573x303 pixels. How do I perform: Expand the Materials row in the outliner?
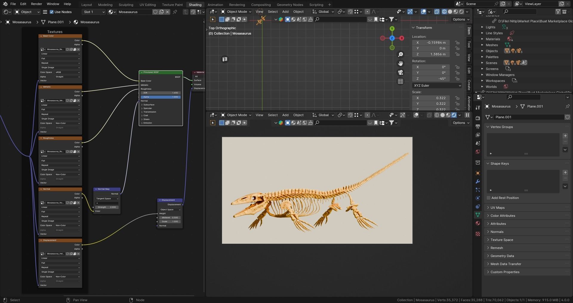click(x=482, y=39)
